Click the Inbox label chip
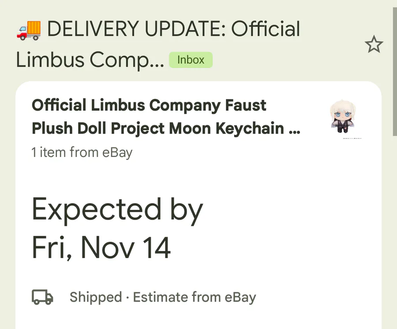 pyautogui.click(x=191, y=60)
